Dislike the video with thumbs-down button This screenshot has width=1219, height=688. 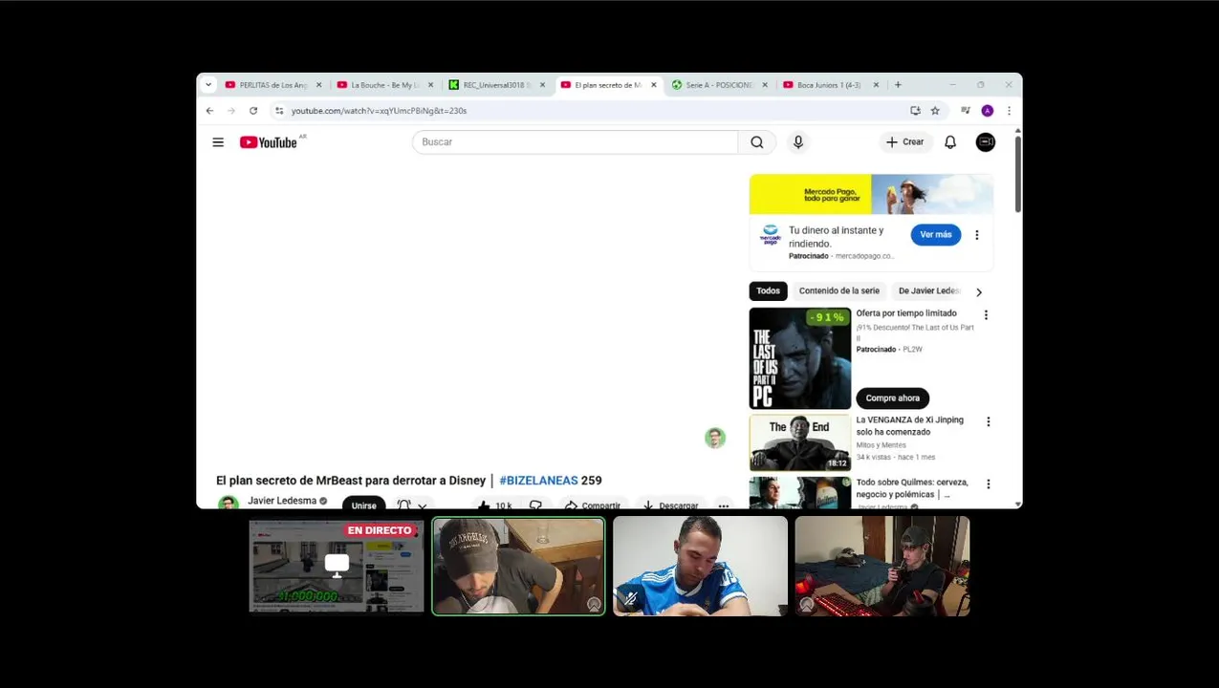point(535,504)
